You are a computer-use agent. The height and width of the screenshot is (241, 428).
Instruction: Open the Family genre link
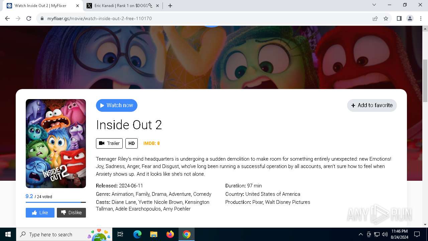click(142, 194)
